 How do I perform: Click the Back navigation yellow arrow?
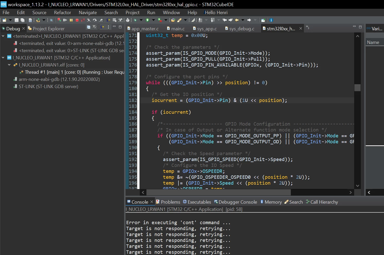(237, 20)
